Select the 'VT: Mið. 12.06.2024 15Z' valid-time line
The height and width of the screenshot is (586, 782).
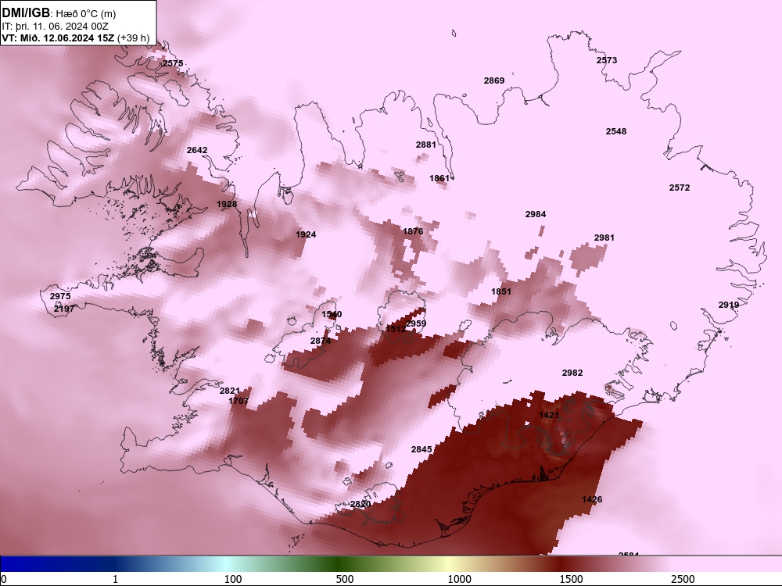click(59, 38)
